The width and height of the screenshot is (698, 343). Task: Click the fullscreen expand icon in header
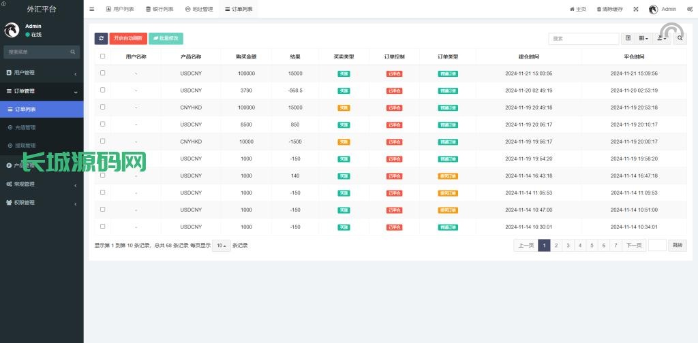(636, 9)
